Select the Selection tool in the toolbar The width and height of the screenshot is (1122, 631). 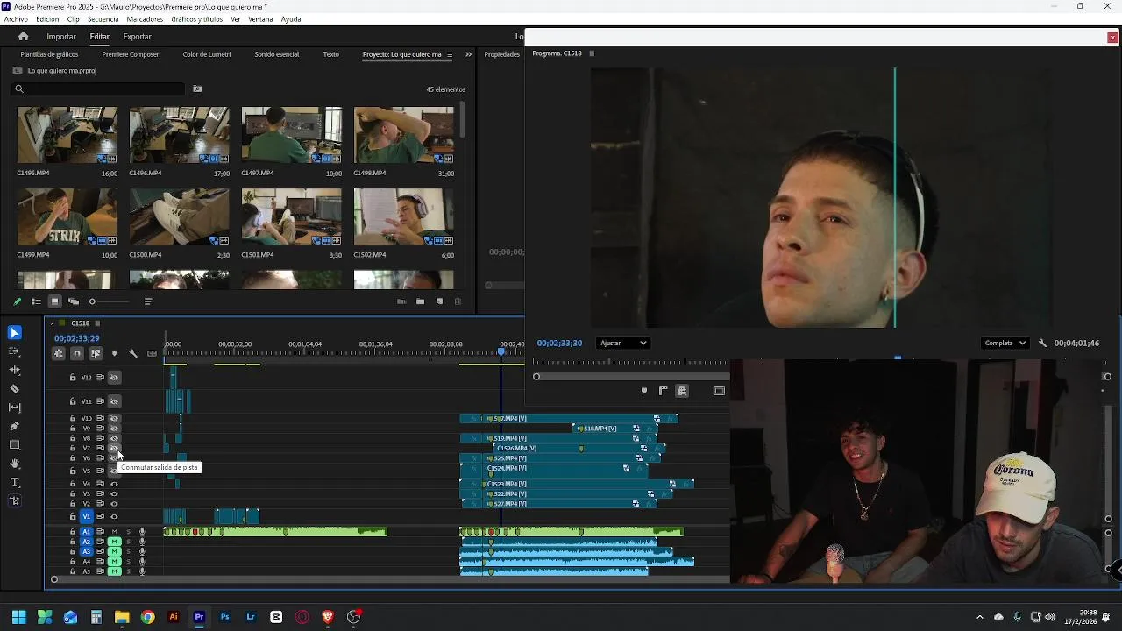point(14,332)
